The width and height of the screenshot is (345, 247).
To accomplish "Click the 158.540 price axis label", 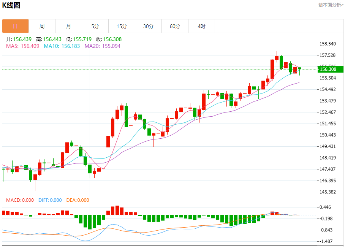I will [x=328, y=44].
